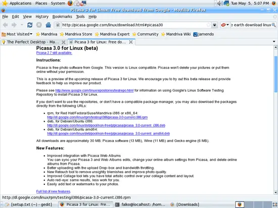This screenshot has height=208, width=278.
Task: Open the System menu in top panel
Action: click(x=58, y=3)
